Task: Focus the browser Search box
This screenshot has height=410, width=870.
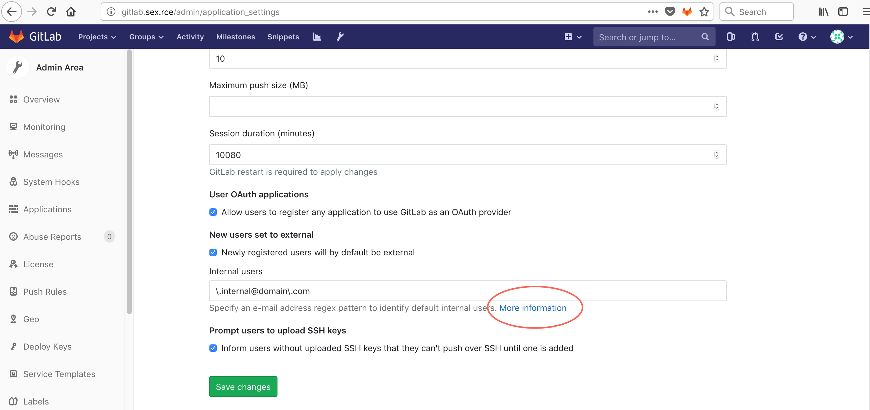Action: tap(756, 12)
